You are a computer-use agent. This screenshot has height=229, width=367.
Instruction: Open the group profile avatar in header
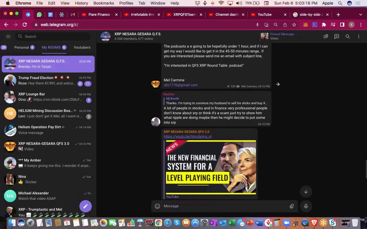[106, 36]
